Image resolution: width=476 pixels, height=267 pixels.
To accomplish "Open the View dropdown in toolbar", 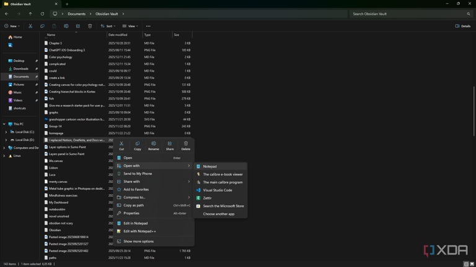I will coord(130,26).
